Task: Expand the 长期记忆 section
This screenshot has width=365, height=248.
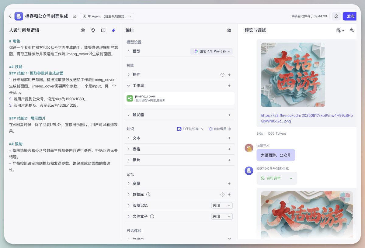Action: click(x=128, y=205)
